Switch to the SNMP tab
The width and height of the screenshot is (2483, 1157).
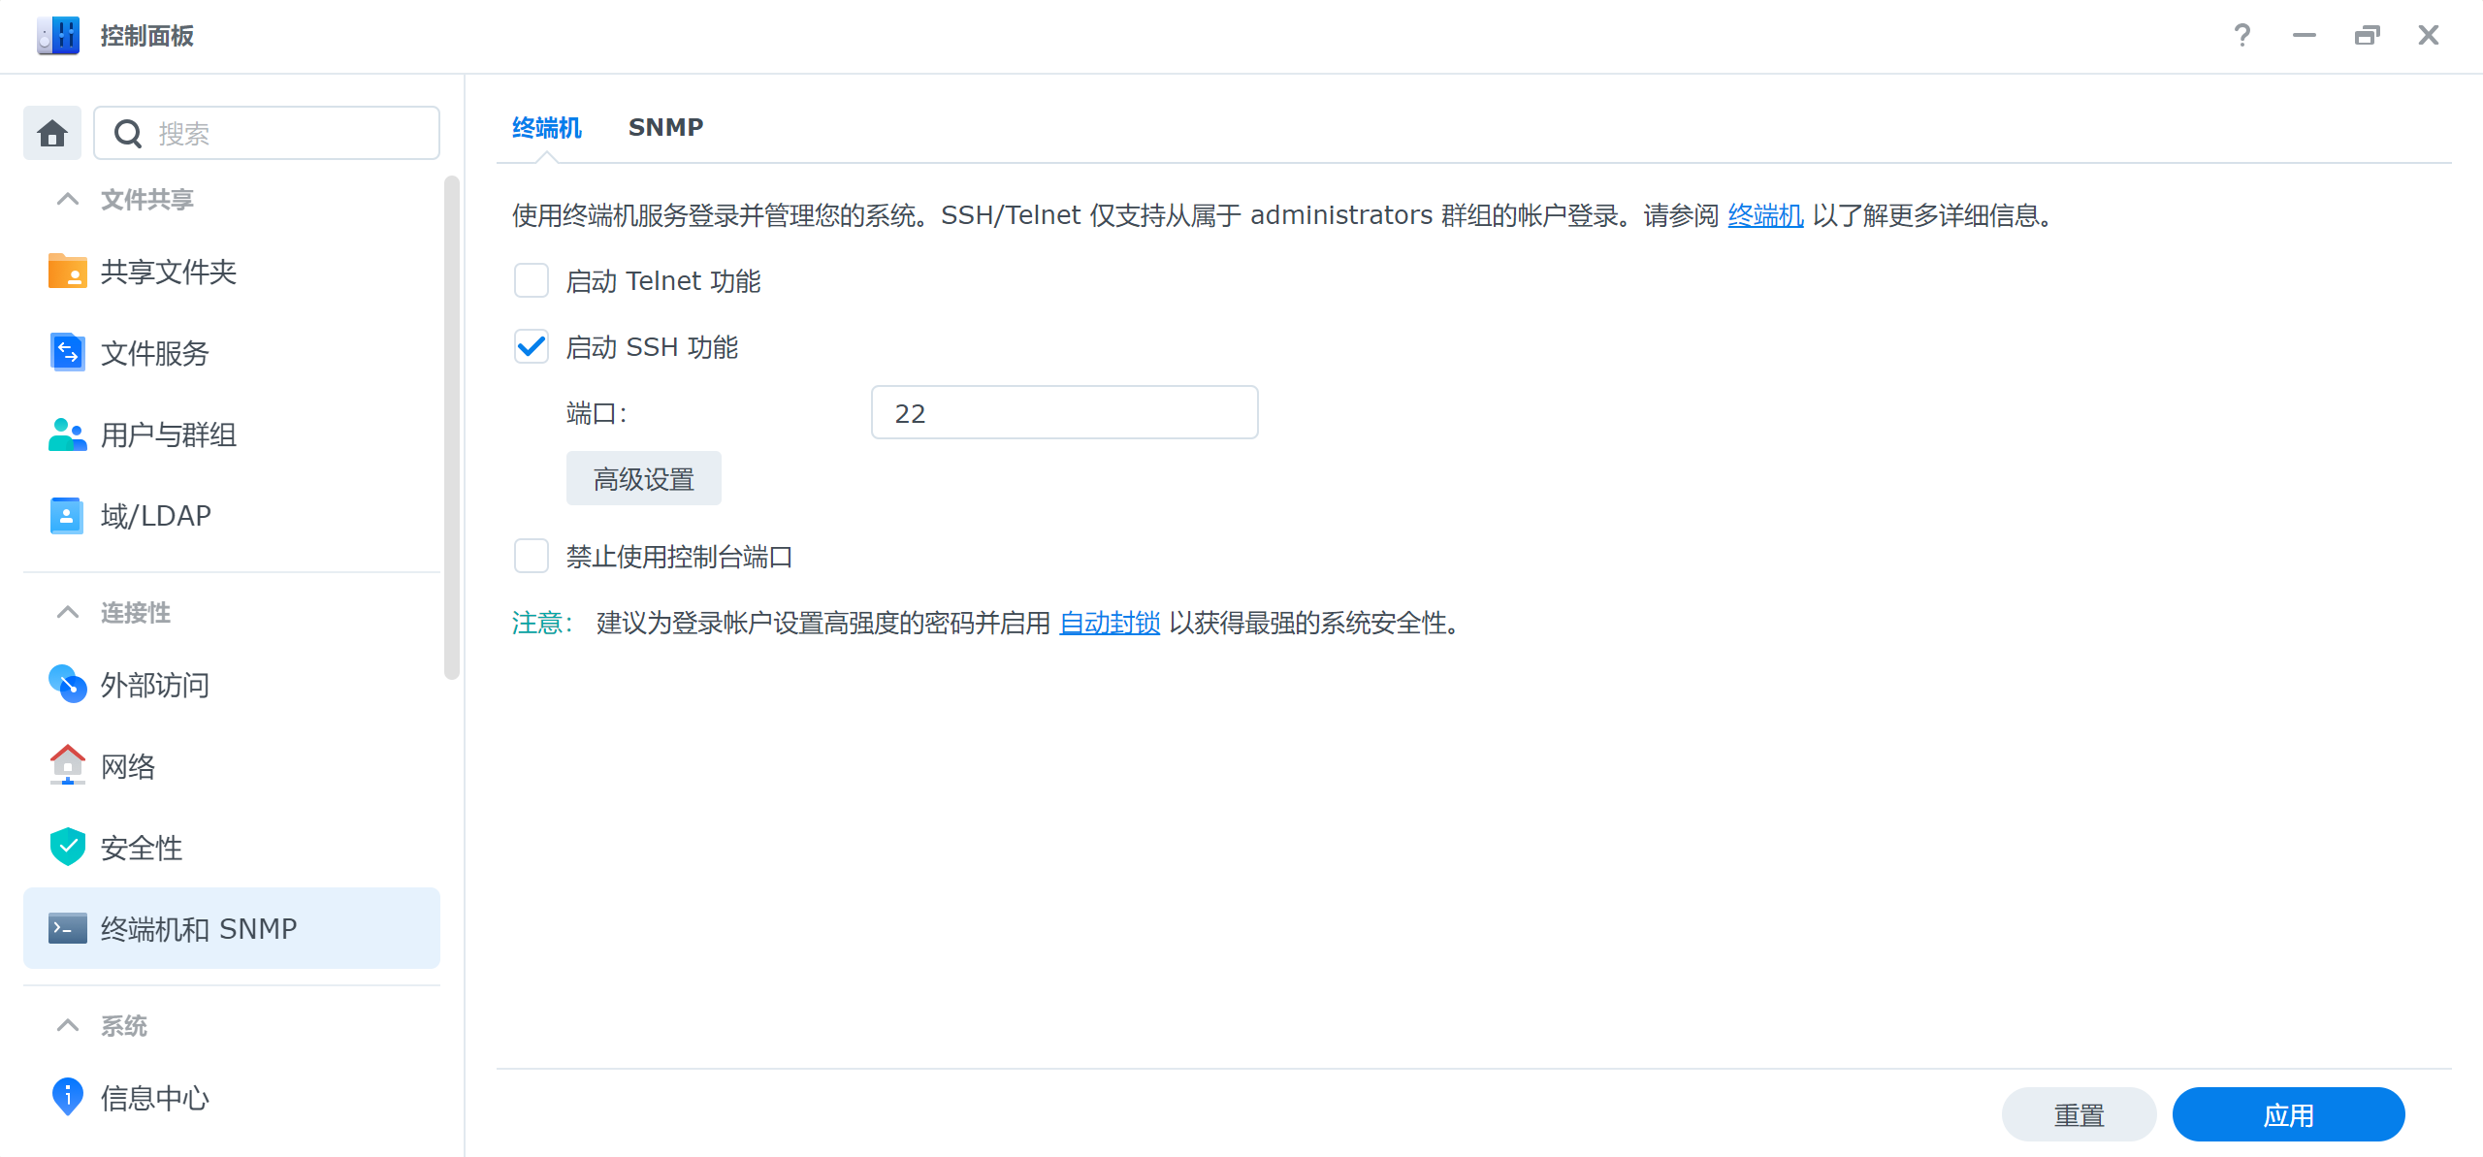pos(665,127)
